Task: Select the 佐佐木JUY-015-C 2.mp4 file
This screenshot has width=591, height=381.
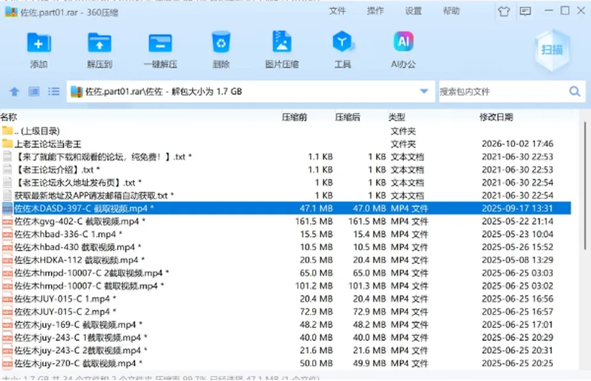Action: coord(65,311)
